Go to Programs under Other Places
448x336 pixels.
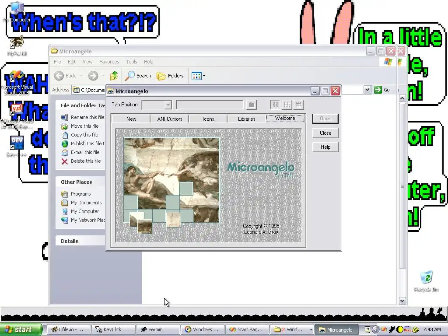(80, 194)
